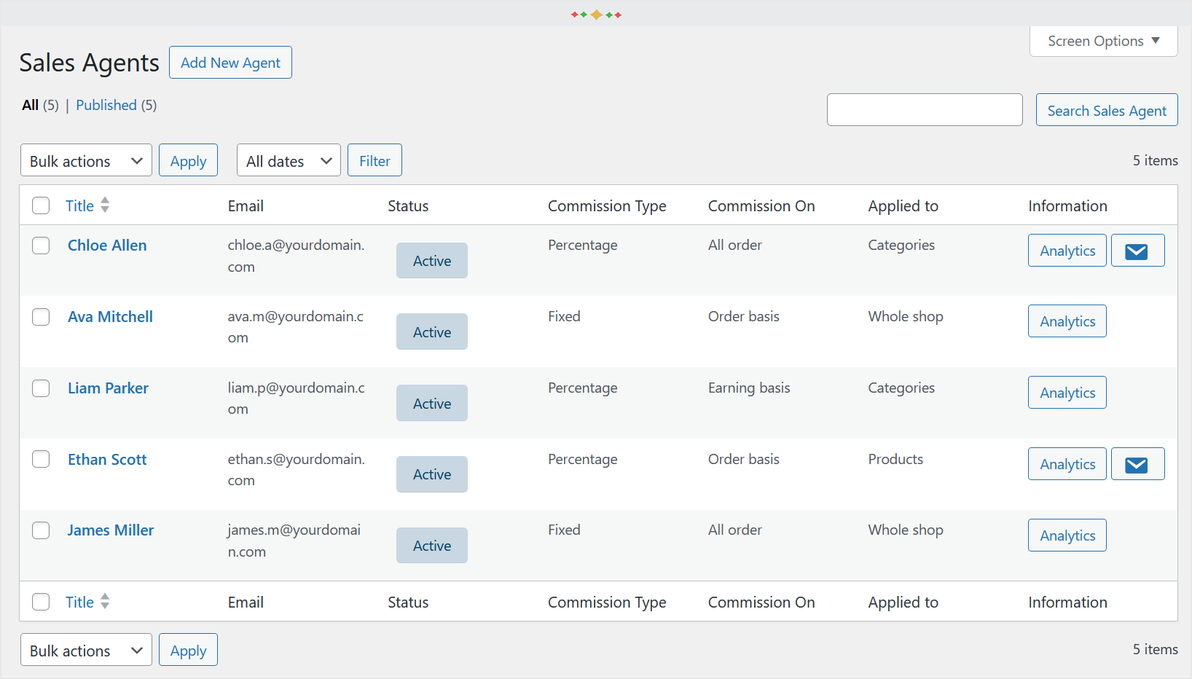Image resolution: width=1192 pixels, height=679 pixels.
Task: Open the top Bulk actions dropdown
Action: pos(86,160)
